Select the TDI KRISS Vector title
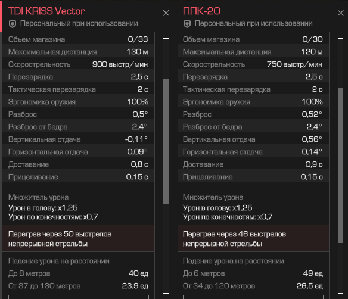Viewport: 348px width, 299px height. point(46,11)
